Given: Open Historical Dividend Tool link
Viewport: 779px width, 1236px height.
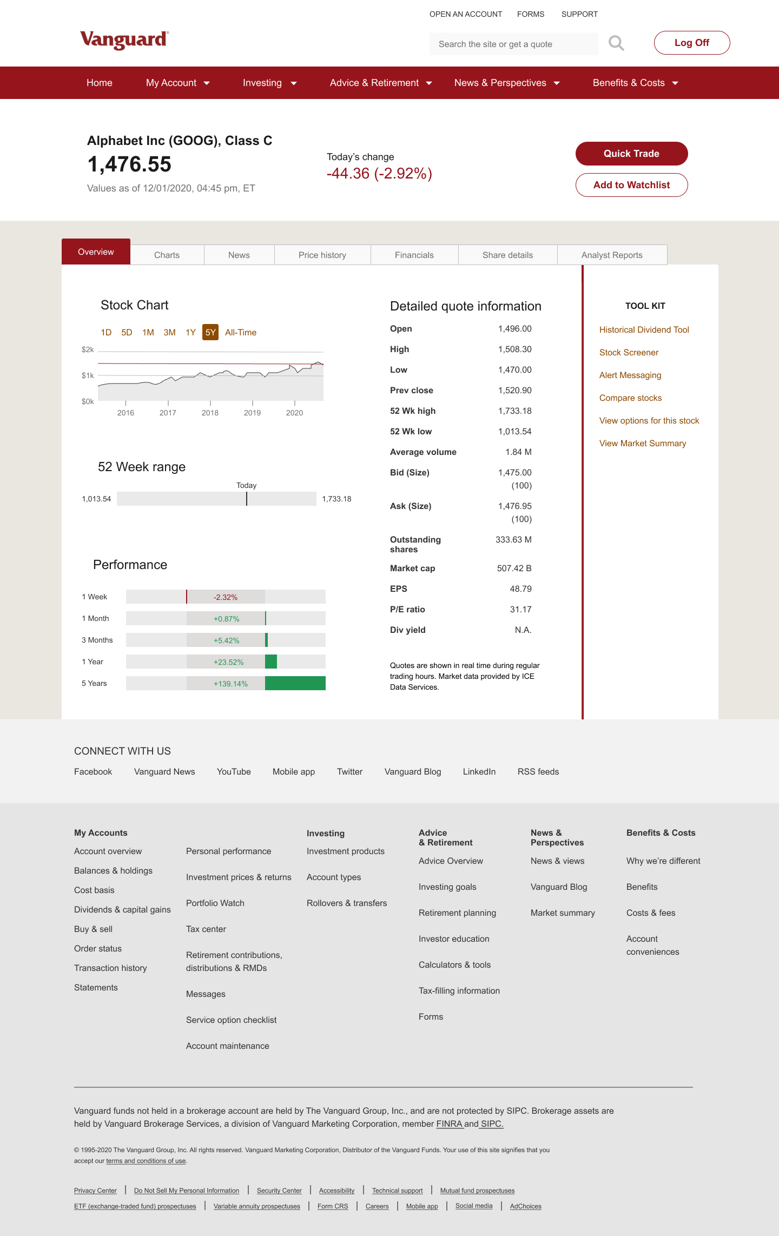Looking at the screenshot, I should (x=644, y=329).
